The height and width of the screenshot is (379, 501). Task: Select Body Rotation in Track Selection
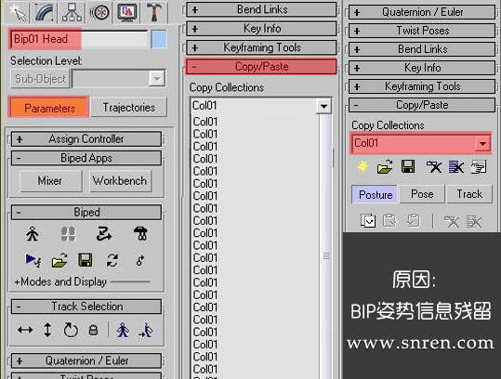[71, 330]
